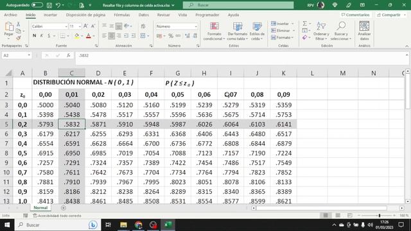
Task: Click the increase decimals icon
Action: pyautogui.click(x=188, y=36)
